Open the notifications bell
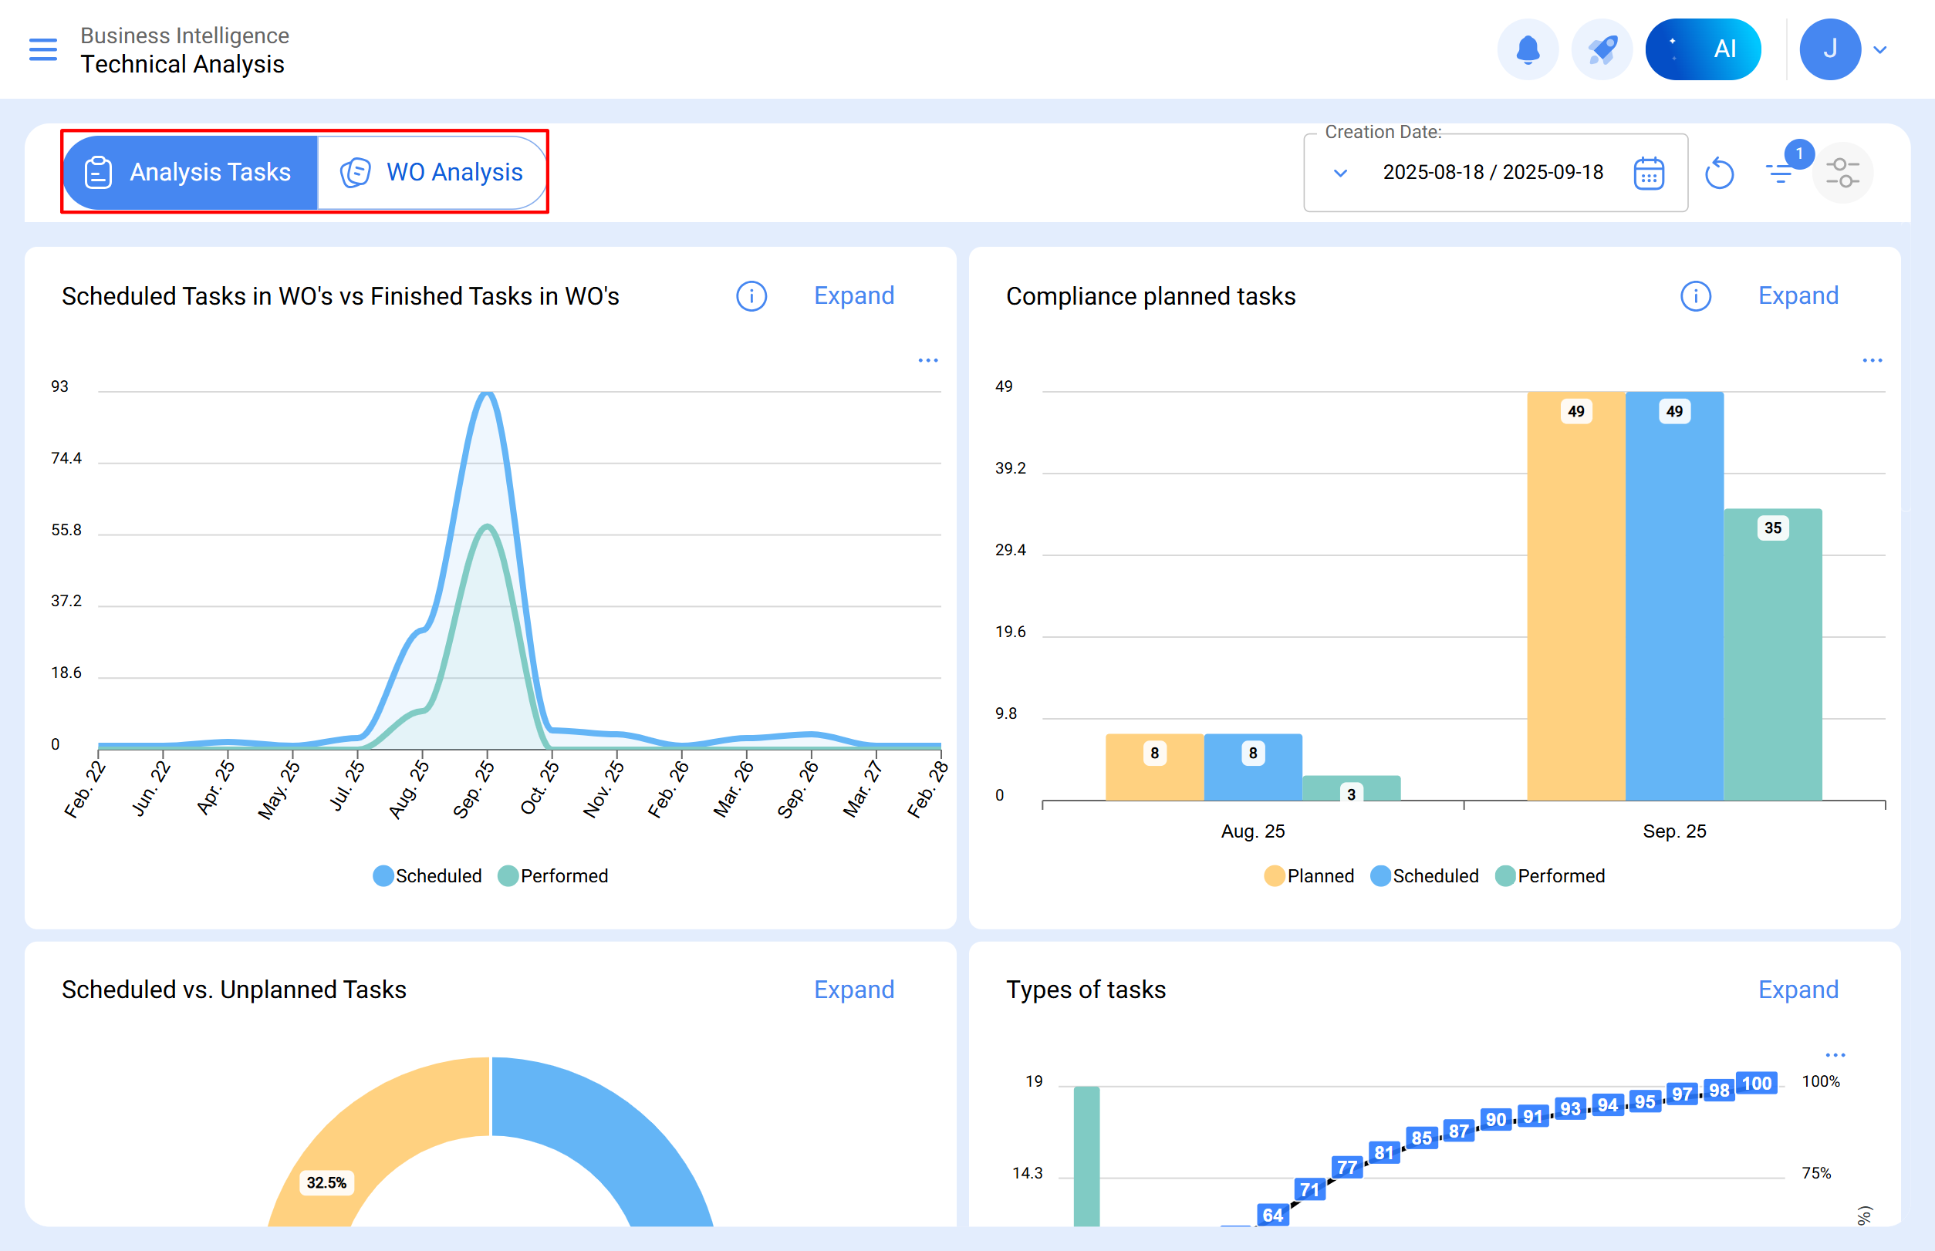The image size is (1935, 1251). pos(1527,49)
